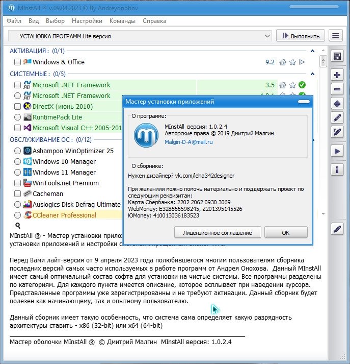Click star icon on .NET Framework 3.5 row
The image size is (350, 364).
pyautogui.click(x=292, y=85)
